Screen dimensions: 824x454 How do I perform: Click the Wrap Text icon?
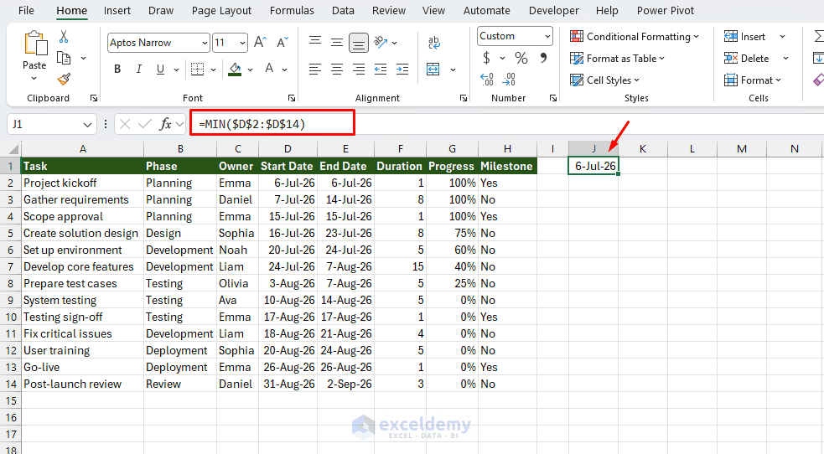(434, 43)
